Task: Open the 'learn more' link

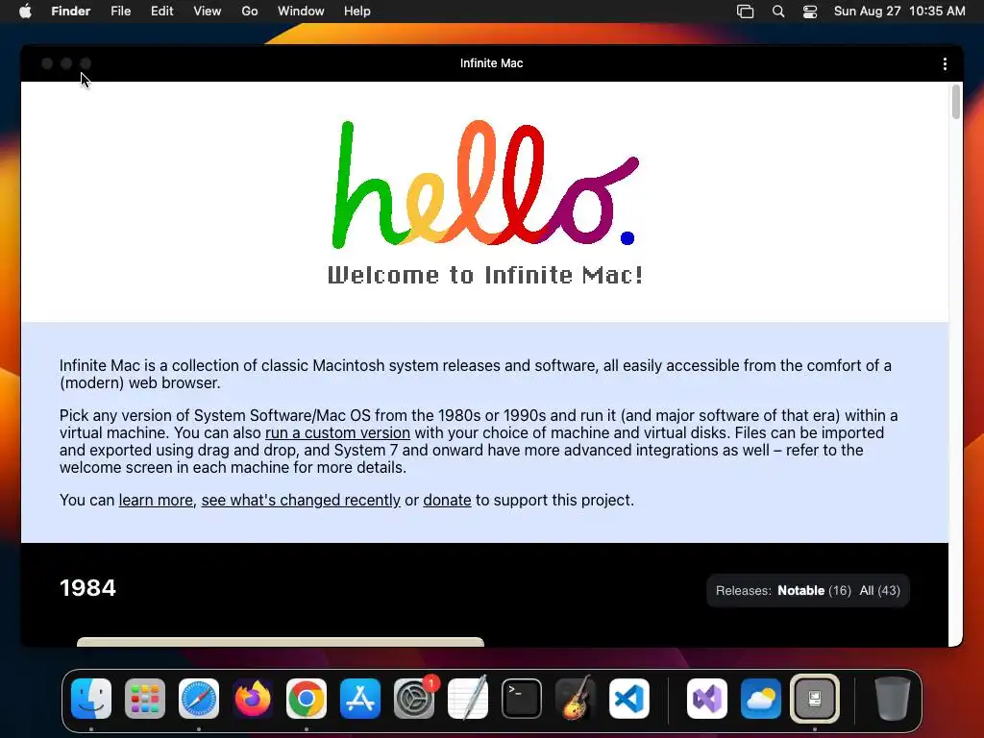Action: pyautogui.click(x=156, y=500)
